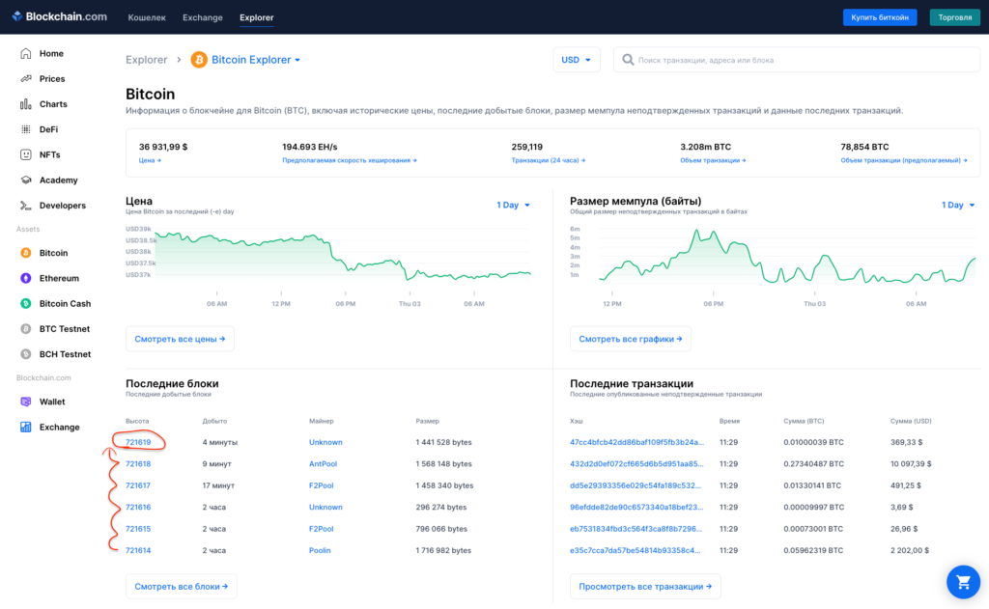
Task: Open transaction hash dd5e29393356e029c54fa189c532
Action: click(x=636, y=485)
